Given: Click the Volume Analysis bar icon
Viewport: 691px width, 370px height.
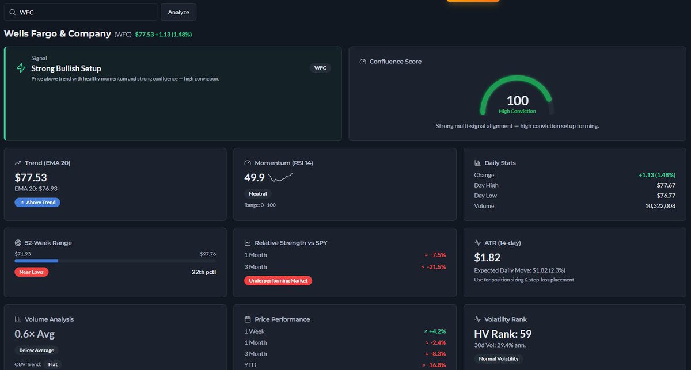Looking at the screenshot, I should click(x=18, y=319).
